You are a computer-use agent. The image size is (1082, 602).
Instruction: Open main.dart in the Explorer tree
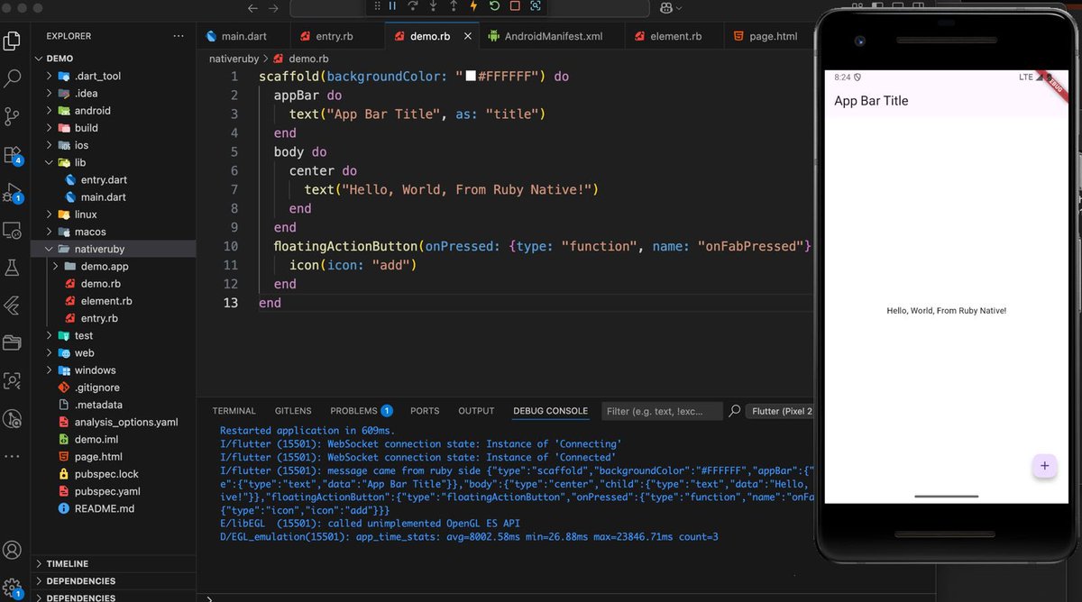pos(113,197)
